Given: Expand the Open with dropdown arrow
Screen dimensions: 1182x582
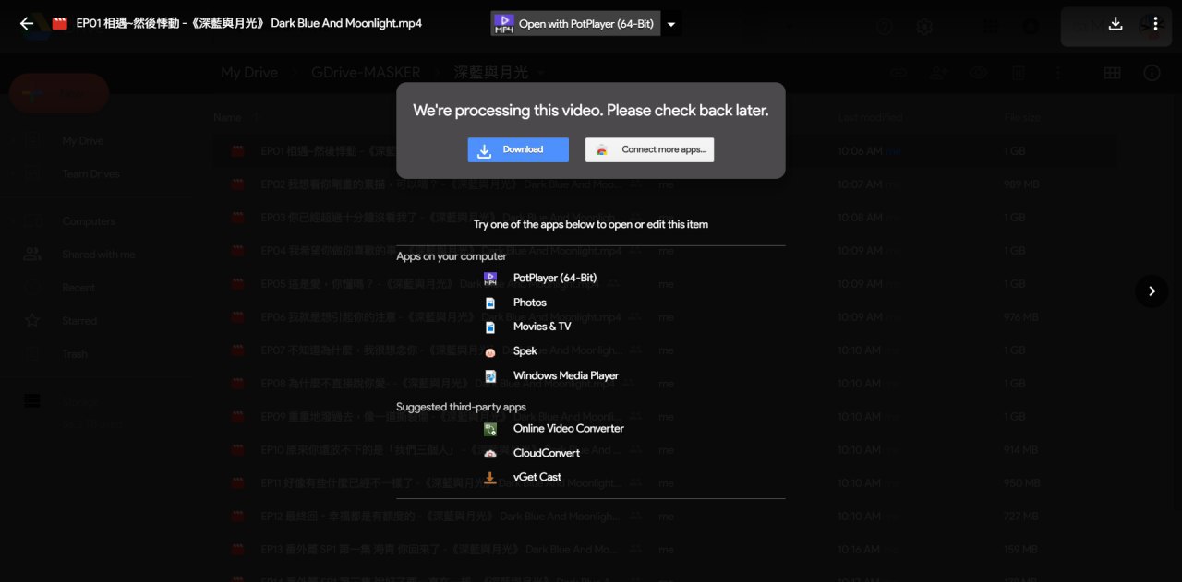Looking at the screenshot, I should pyautogui.click(x=671, y=24).
